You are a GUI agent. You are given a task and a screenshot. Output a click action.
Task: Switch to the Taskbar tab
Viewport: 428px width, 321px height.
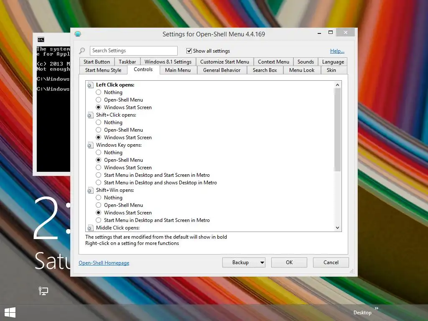click(127, 62)
